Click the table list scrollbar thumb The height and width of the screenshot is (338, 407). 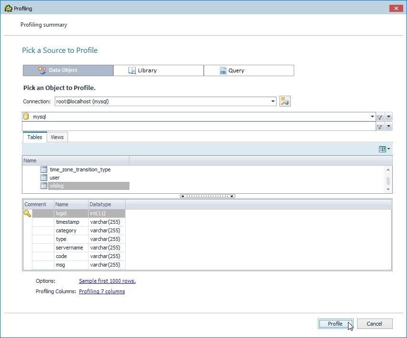click(388, 180)
